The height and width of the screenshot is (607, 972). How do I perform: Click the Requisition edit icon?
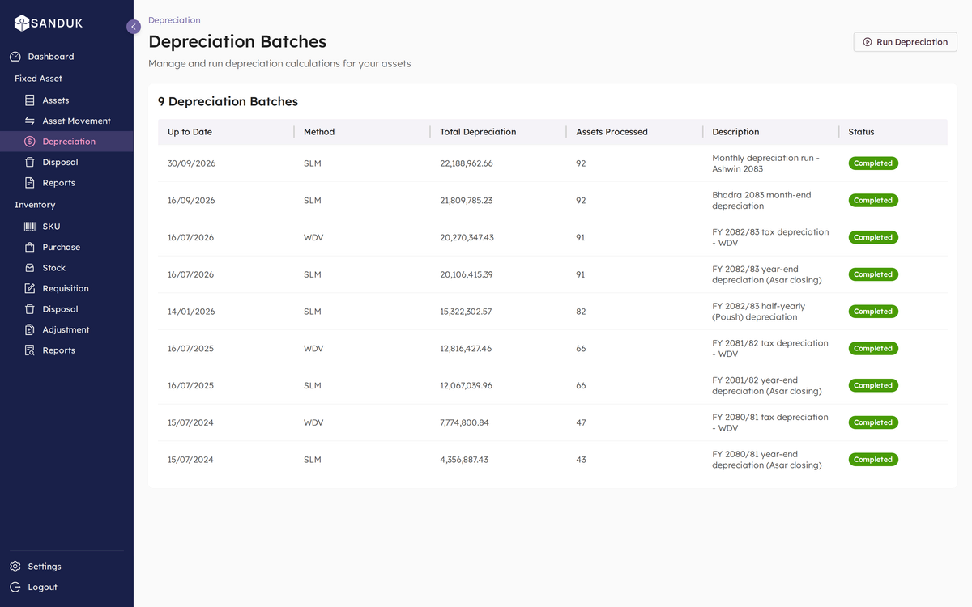[x=30, y=288]
